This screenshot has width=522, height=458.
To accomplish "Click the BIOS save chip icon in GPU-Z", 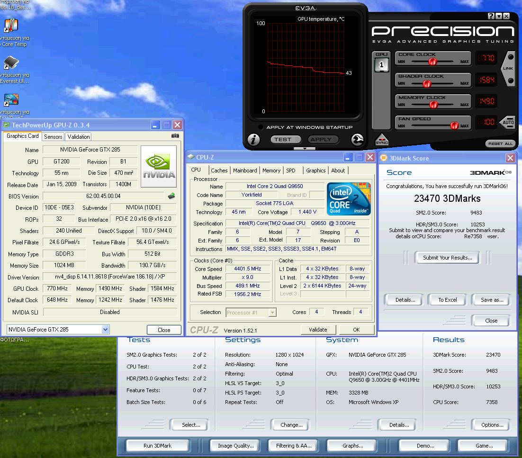I will tap(171, 196).
